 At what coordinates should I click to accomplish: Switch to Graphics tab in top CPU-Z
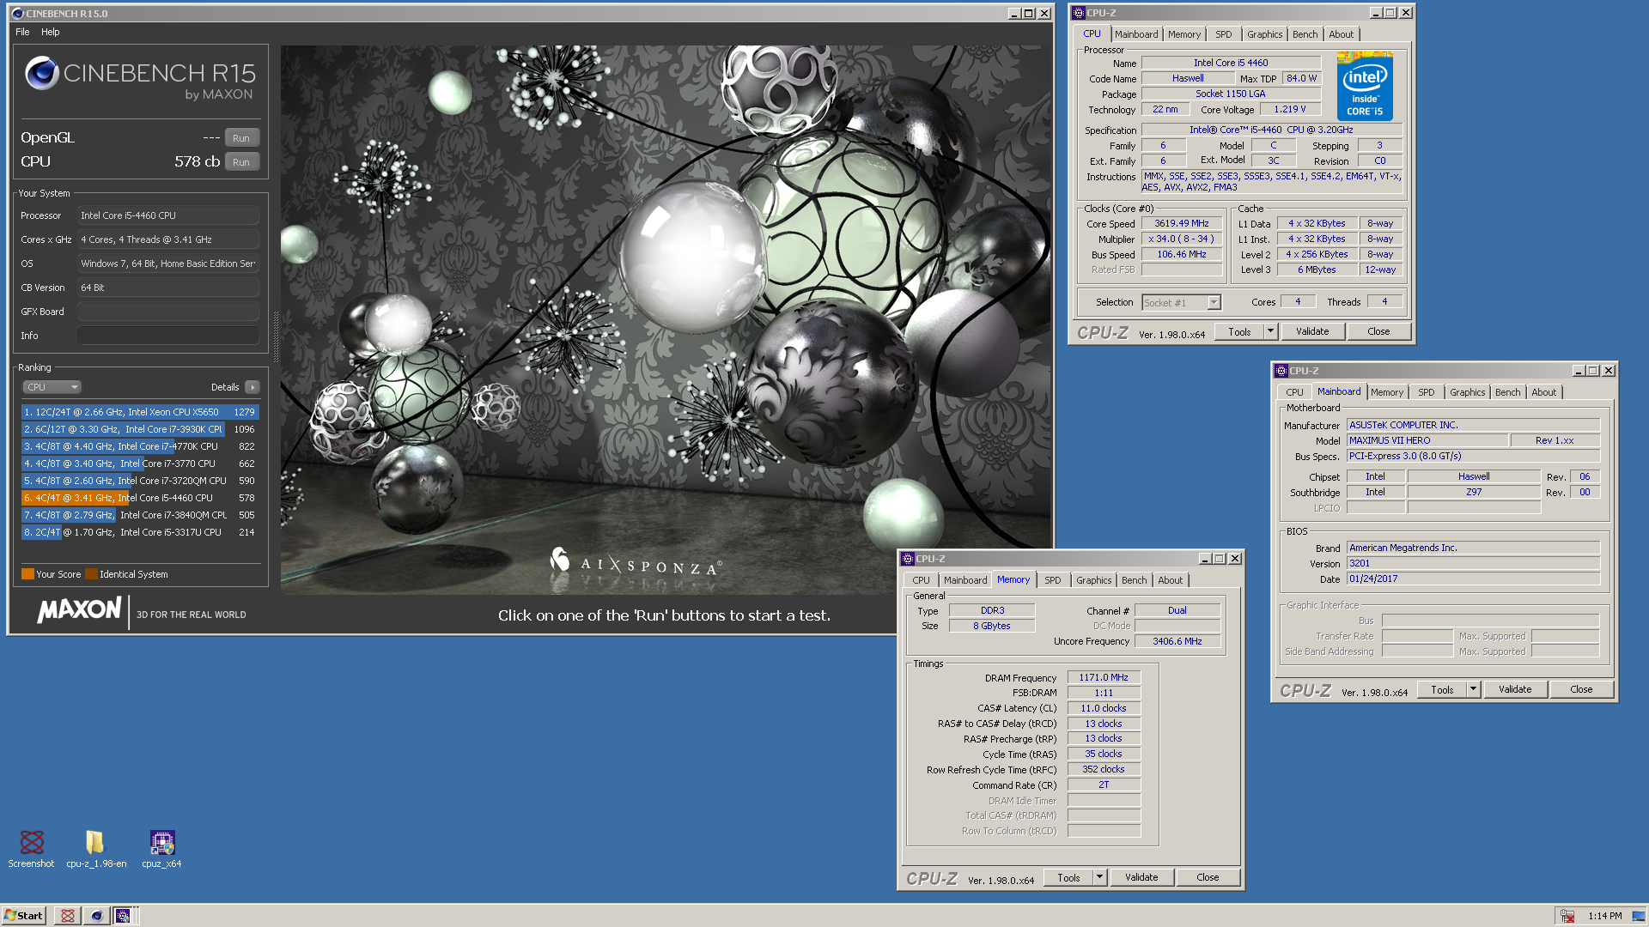(x=1265, y=34)
